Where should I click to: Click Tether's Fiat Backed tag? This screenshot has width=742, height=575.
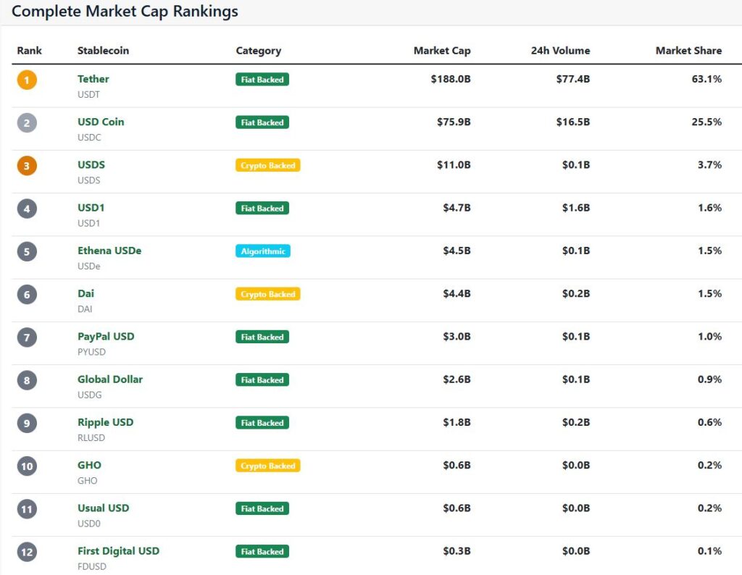tap(262, 80)
